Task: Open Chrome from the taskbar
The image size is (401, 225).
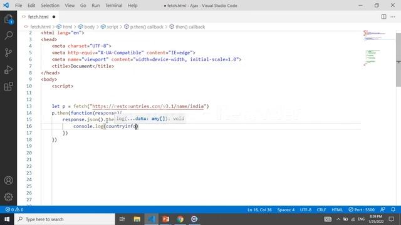Action: pos(180,219)
